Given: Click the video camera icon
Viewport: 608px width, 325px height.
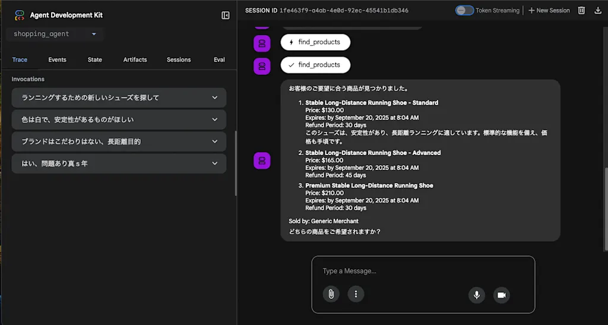Looking at the screenshot, I should (501, 295).
